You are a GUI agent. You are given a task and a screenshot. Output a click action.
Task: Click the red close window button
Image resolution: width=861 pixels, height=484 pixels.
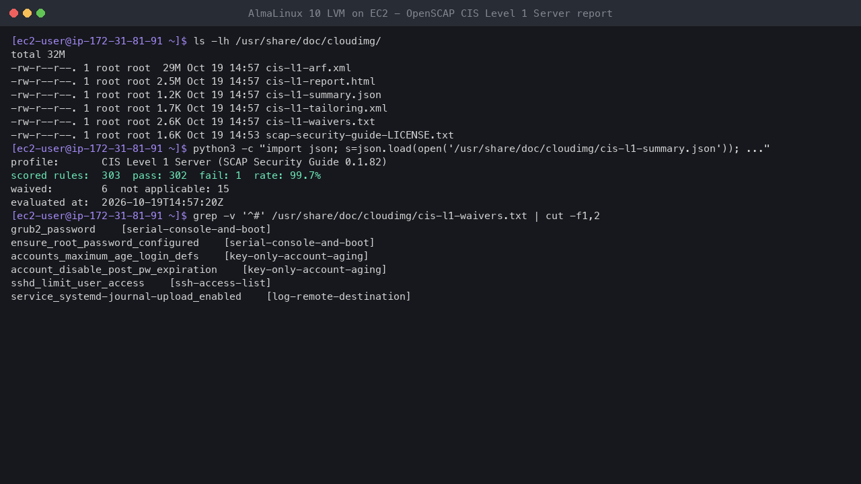pos(13,13)
